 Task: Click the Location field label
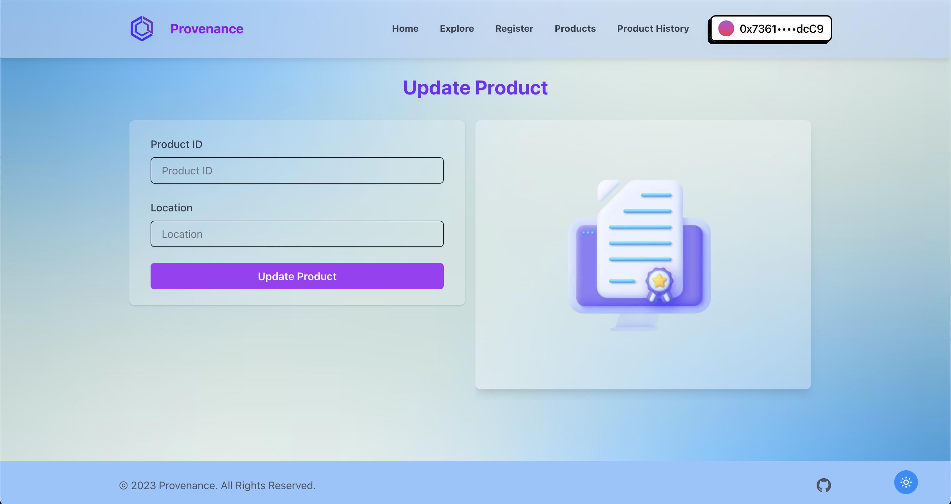click(171, 208)
